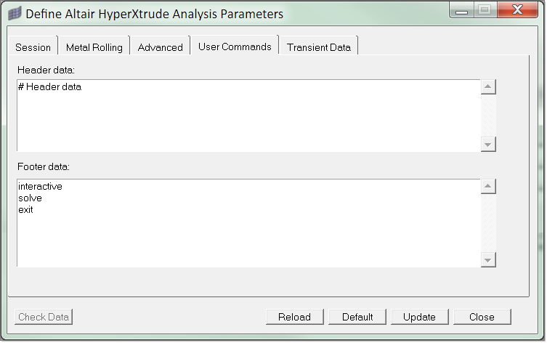The width and height of the screenshot is (547, 343).
Task: Click the 'solve' line in Footer data
Action: click(x=31, y=198)
